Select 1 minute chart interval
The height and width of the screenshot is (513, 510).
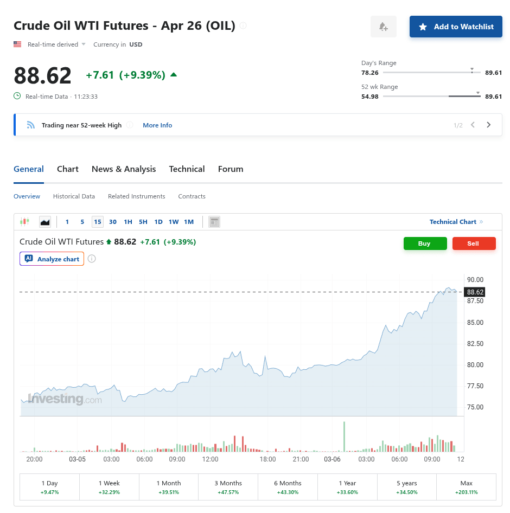(x=67, y=222)
